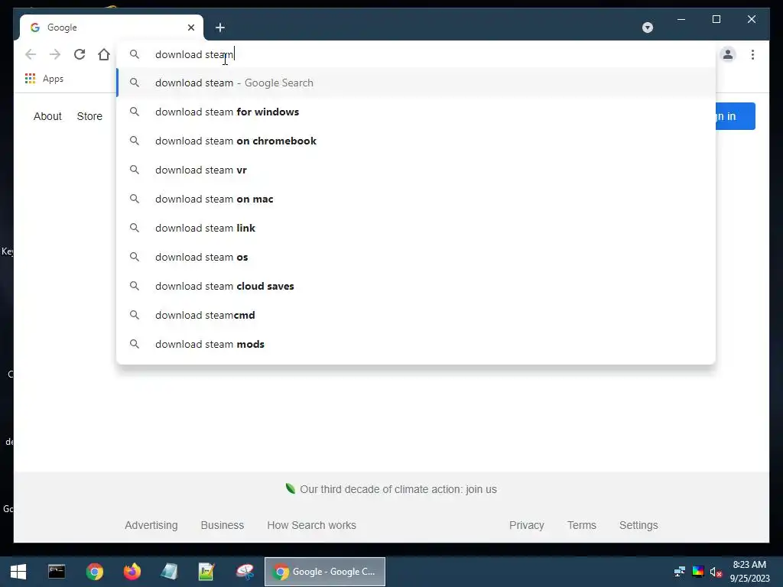Open the Windows Start menu
This screenshot has width=783, height=587.
pyautogui.click(x=18, y=572)
